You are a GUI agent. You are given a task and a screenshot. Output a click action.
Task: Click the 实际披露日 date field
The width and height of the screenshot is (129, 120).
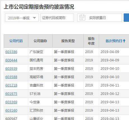click(x=100, y=18)
